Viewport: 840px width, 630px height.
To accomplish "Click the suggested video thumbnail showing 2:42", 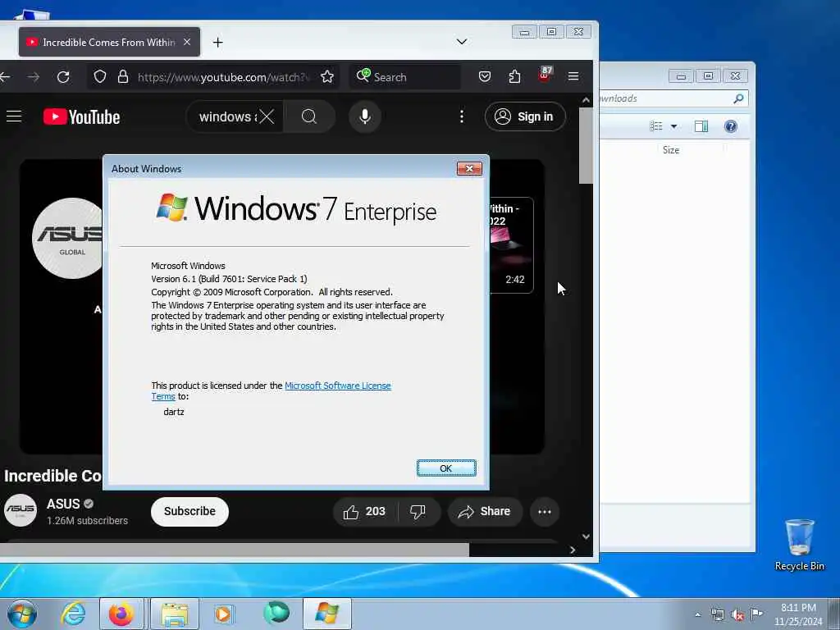I will tap(511, 245).
